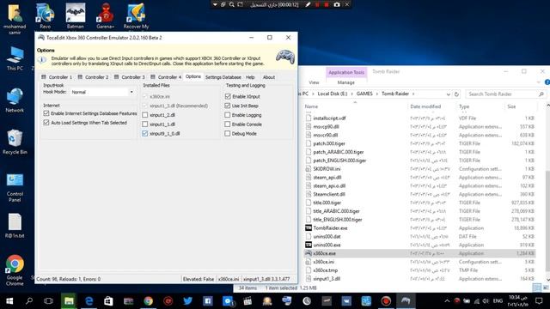
Task: Open Recover My Files desktop shortcut
Action: pyautogui.click(x=136, y=16)
